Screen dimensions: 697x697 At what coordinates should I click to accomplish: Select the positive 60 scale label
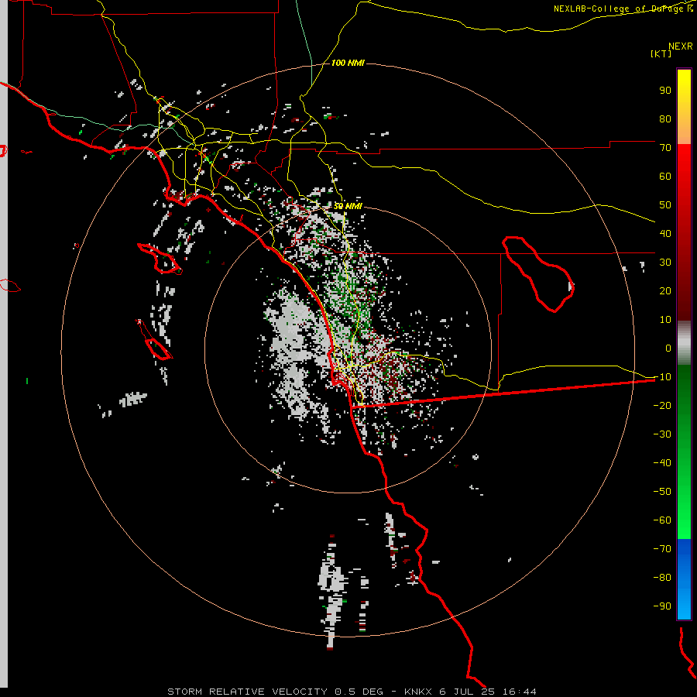point(665,177)
